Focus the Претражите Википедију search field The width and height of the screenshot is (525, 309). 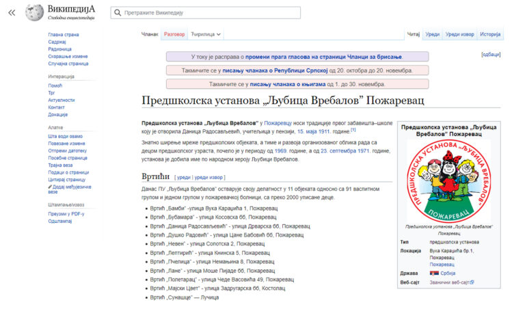coord(205,13)
